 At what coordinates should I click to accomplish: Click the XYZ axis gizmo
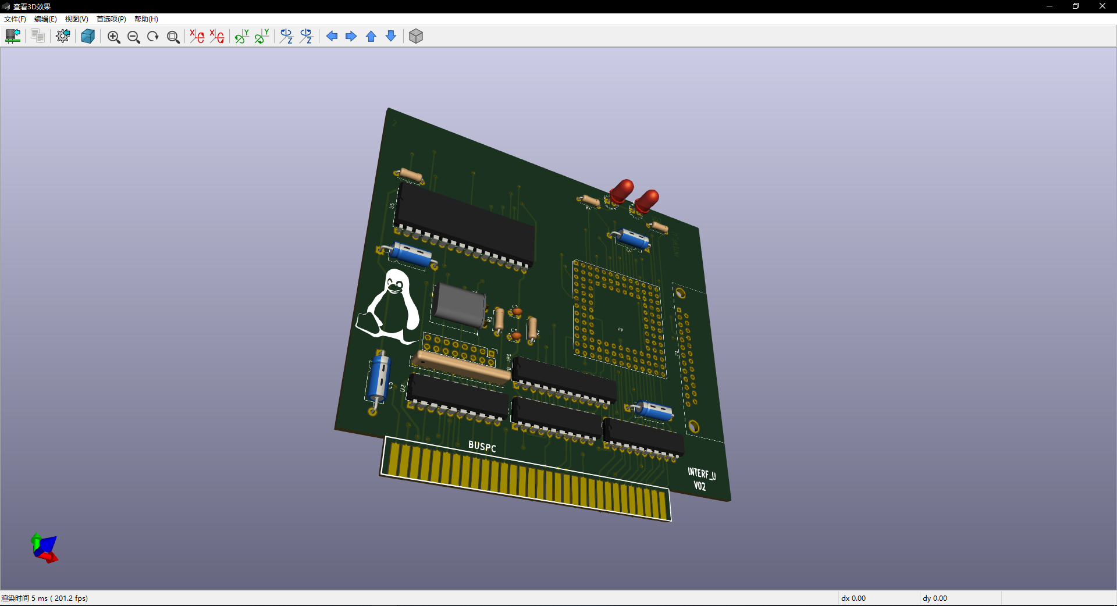point(45,548)
